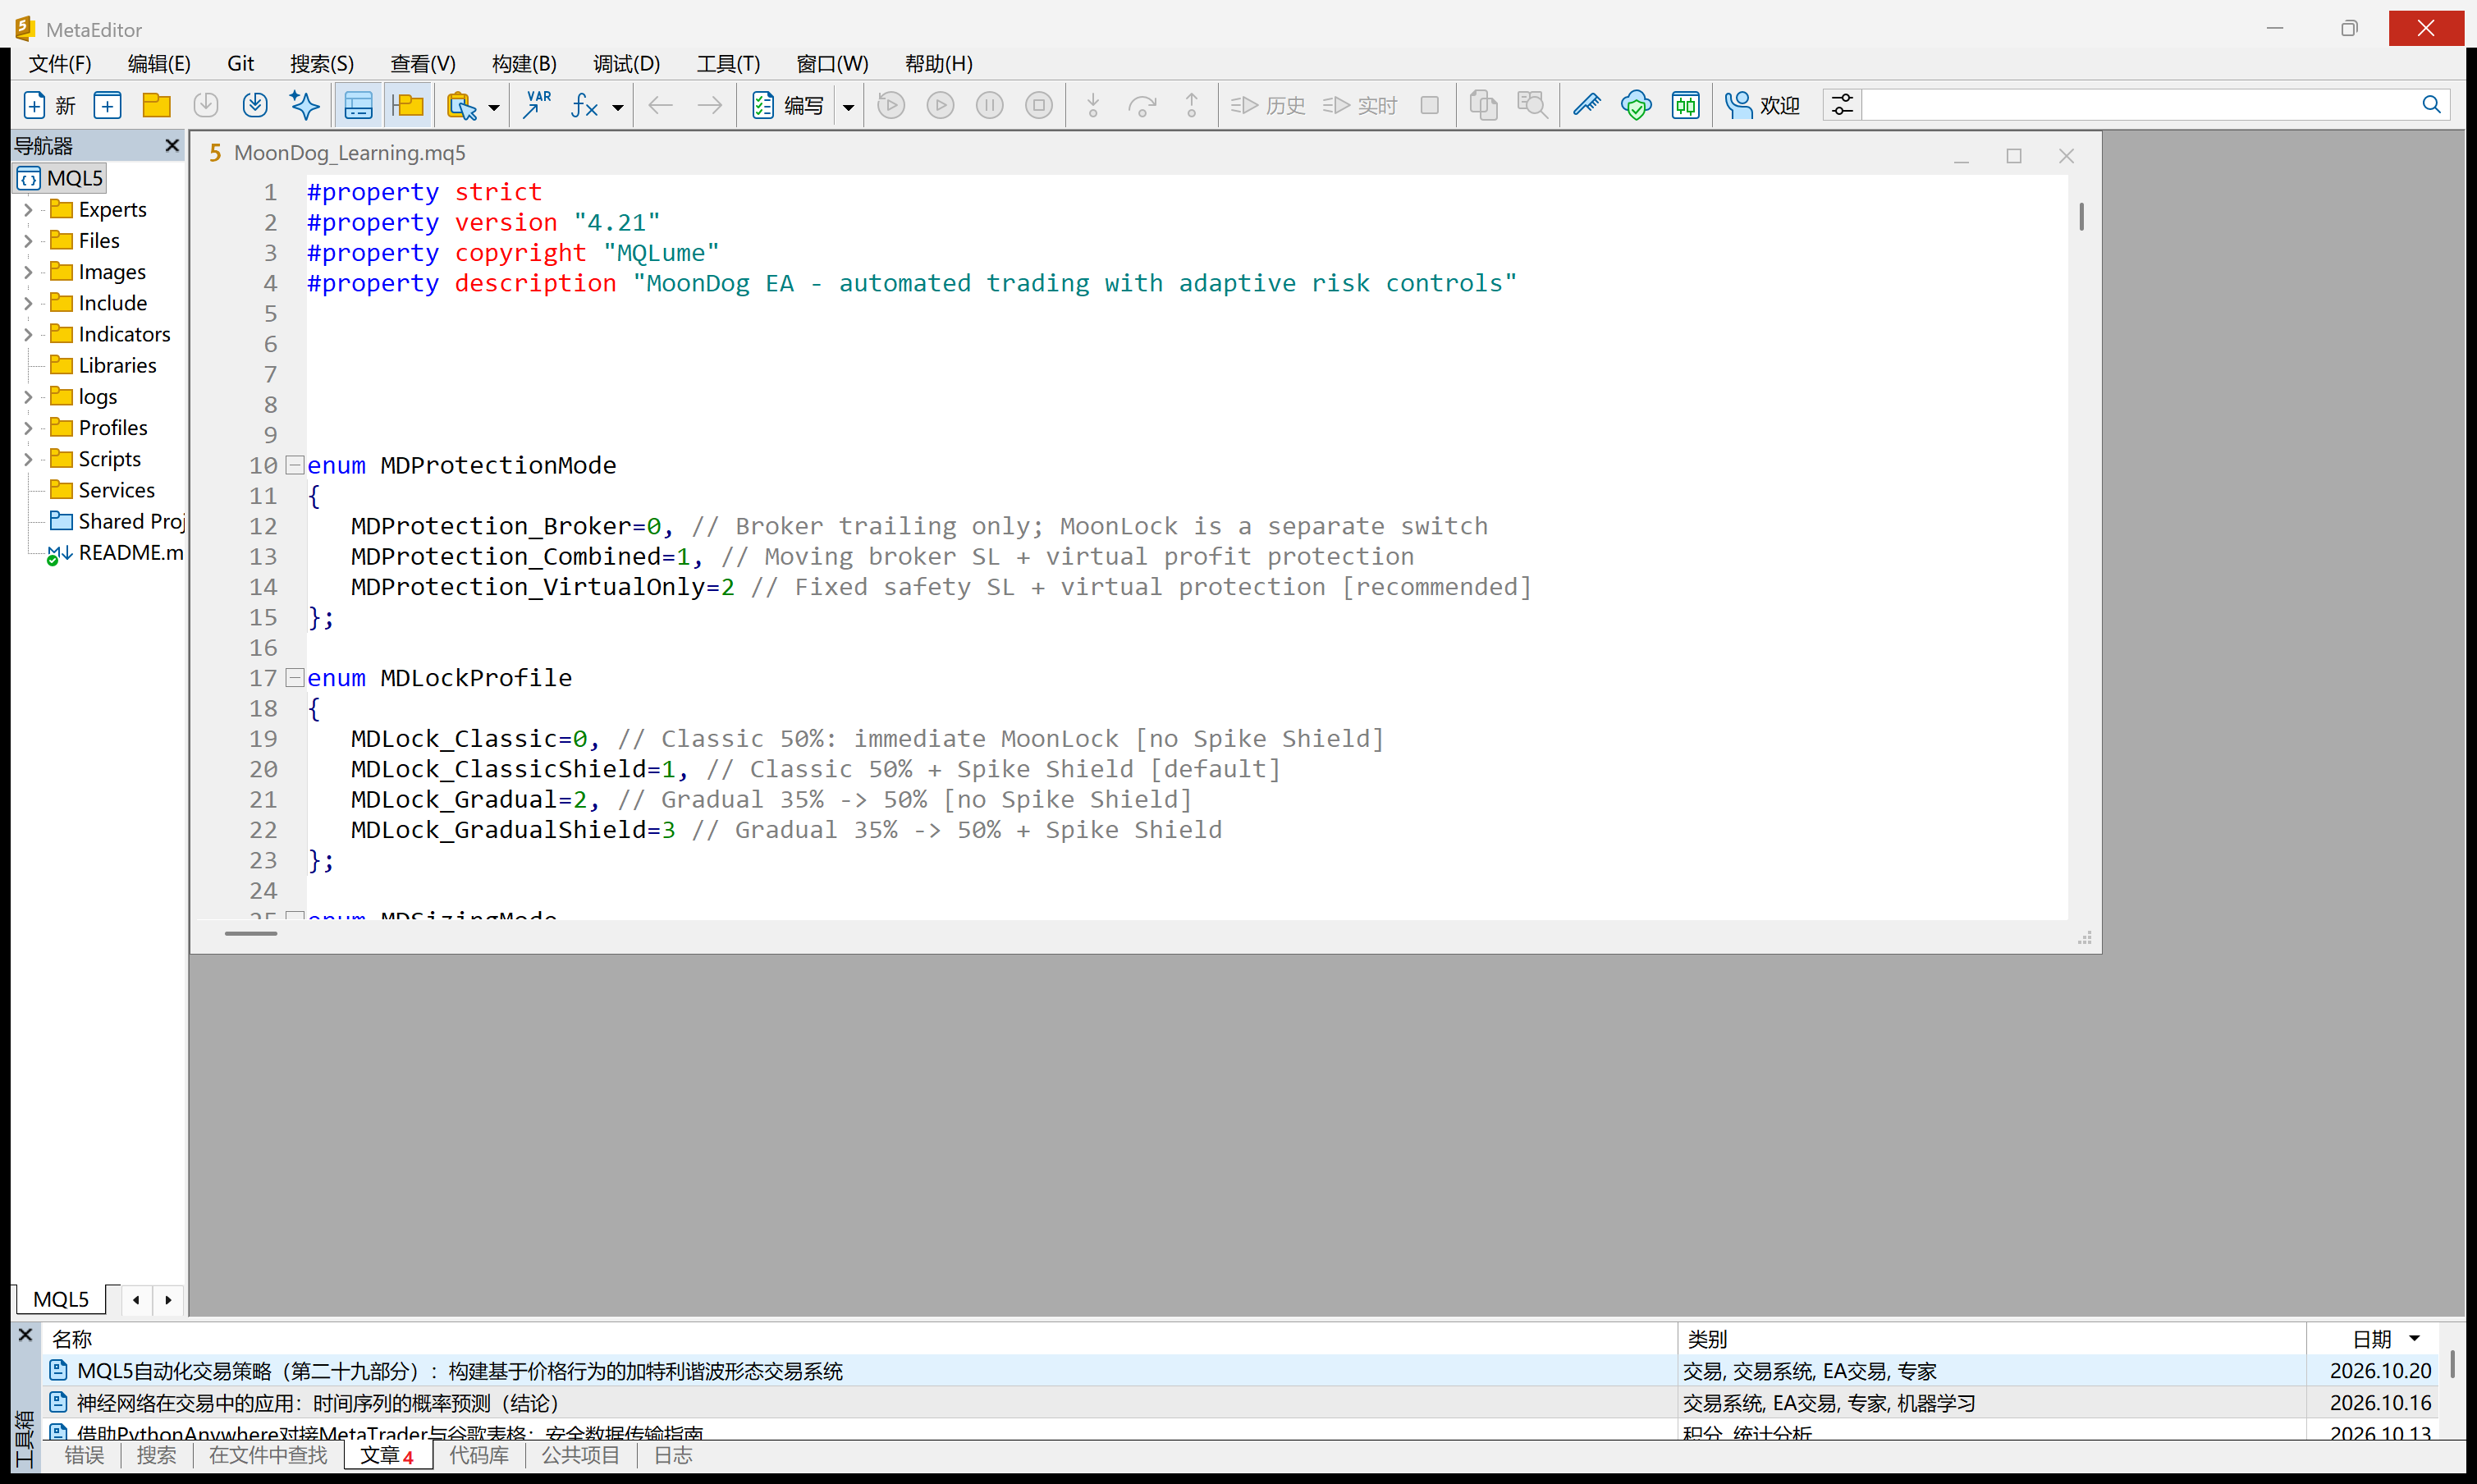Click the 欢迎 welcome button
Viewport: 2477px width, 1484px height.
coord(1762,105)
